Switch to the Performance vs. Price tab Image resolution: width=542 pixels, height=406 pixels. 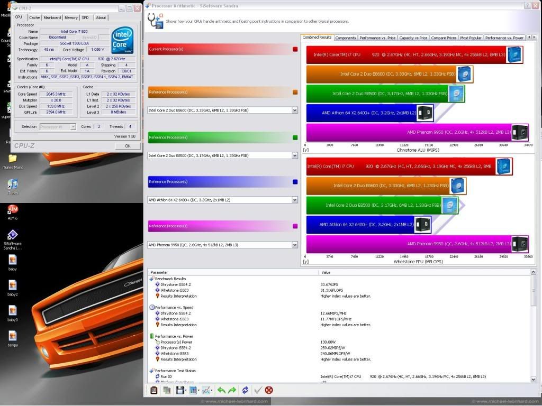[377, 38]
